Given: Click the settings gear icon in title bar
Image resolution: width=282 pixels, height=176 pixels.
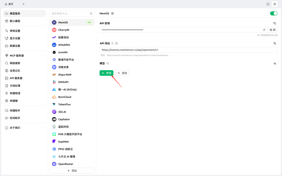Looking at the screenshot, I should [x=275, y=4].
